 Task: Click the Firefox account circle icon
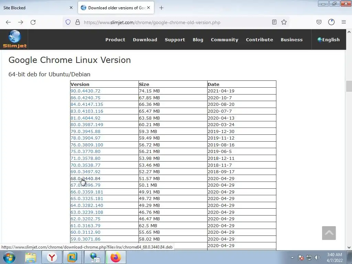pyautogui.click(x=331, y=22)
